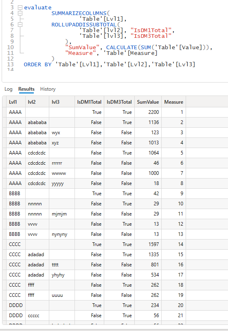Click the "SumValue" string in the query
Image resolution: width=228 pixels, height=331 pixels.
tap(82, 47)
